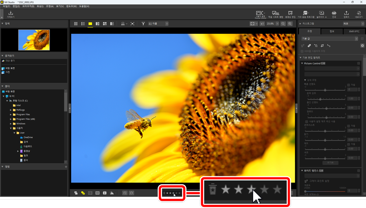Open the filter funnel icon
Image resolution: width=366 pixels, height=208 pixels.
(x=143, y=24)
